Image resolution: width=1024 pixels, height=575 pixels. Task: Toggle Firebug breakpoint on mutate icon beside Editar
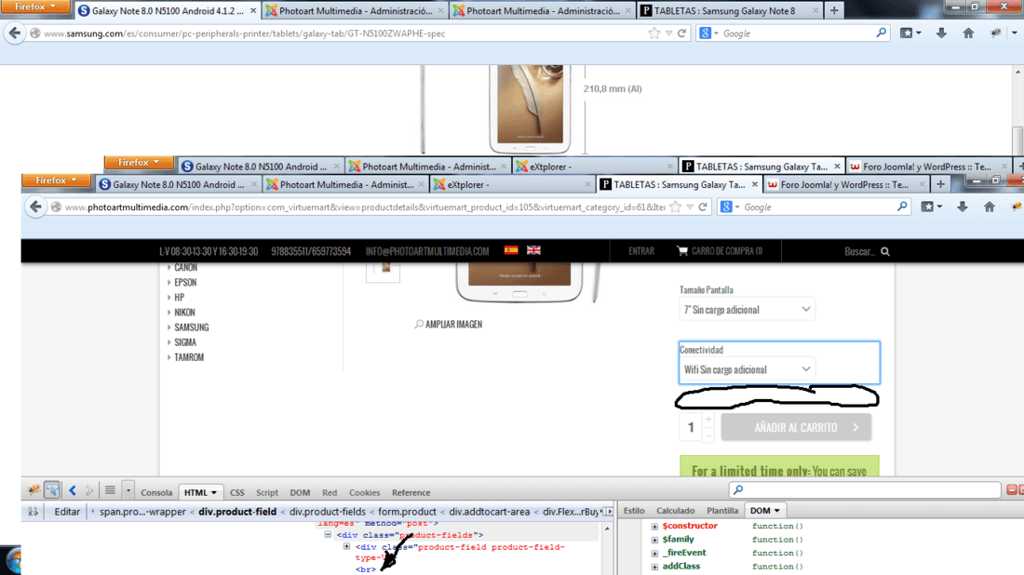point(33,512)
